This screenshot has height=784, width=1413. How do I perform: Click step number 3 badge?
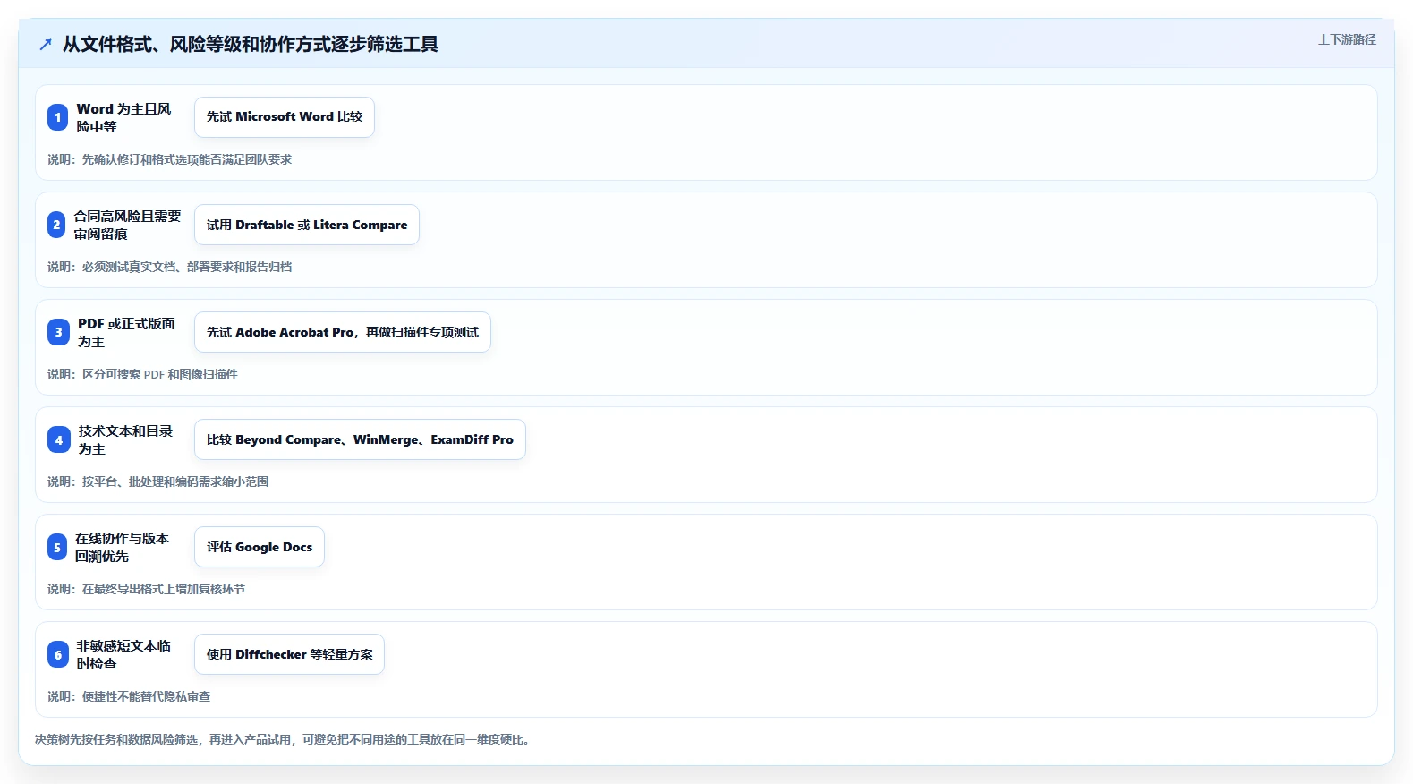(58, 332)
